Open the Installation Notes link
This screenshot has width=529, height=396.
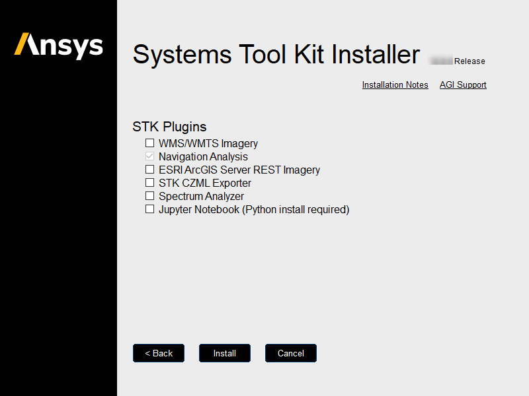point(395,85)
